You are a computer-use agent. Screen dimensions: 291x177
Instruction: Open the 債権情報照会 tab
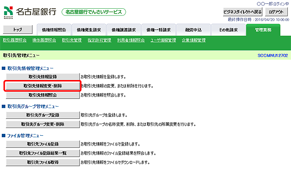coord(54,30)
